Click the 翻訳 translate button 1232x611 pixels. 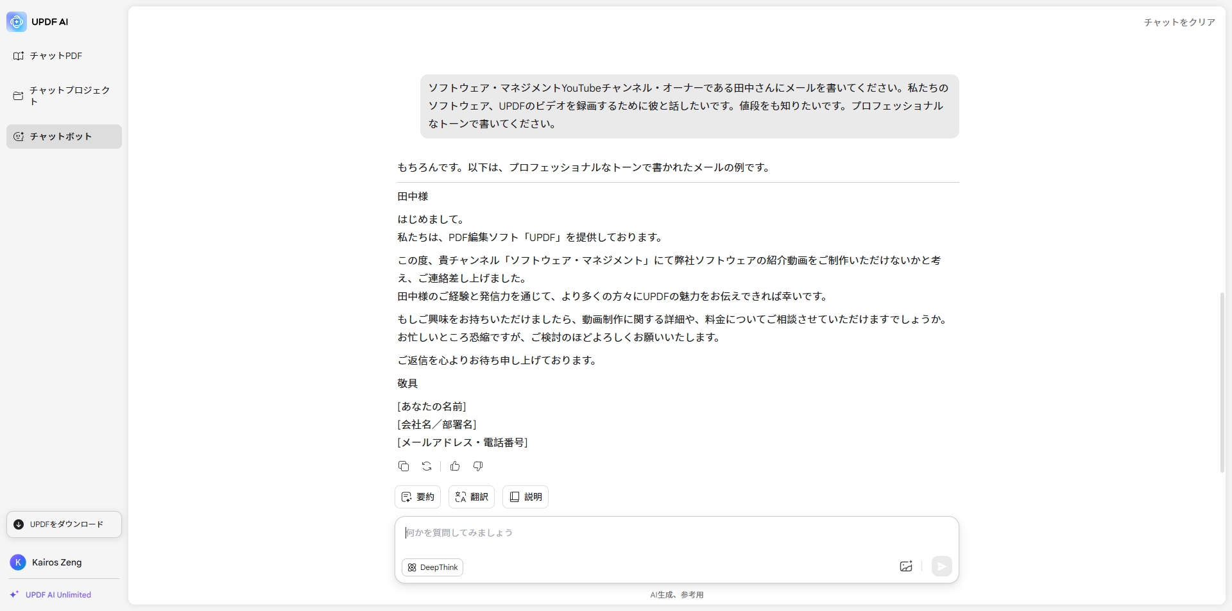[x=472, y=497]
